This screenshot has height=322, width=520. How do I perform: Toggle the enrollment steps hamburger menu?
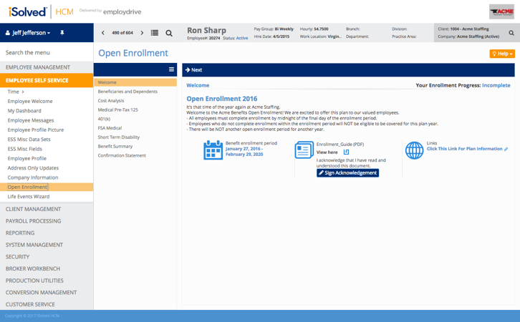(x=171, y=69)
